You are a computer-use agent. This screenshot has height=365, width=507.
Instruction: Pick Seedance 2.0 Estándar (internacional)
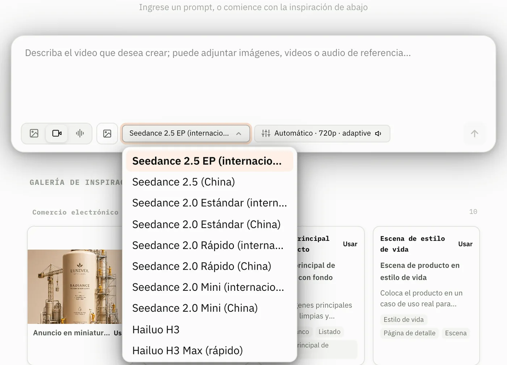(209, 203)
